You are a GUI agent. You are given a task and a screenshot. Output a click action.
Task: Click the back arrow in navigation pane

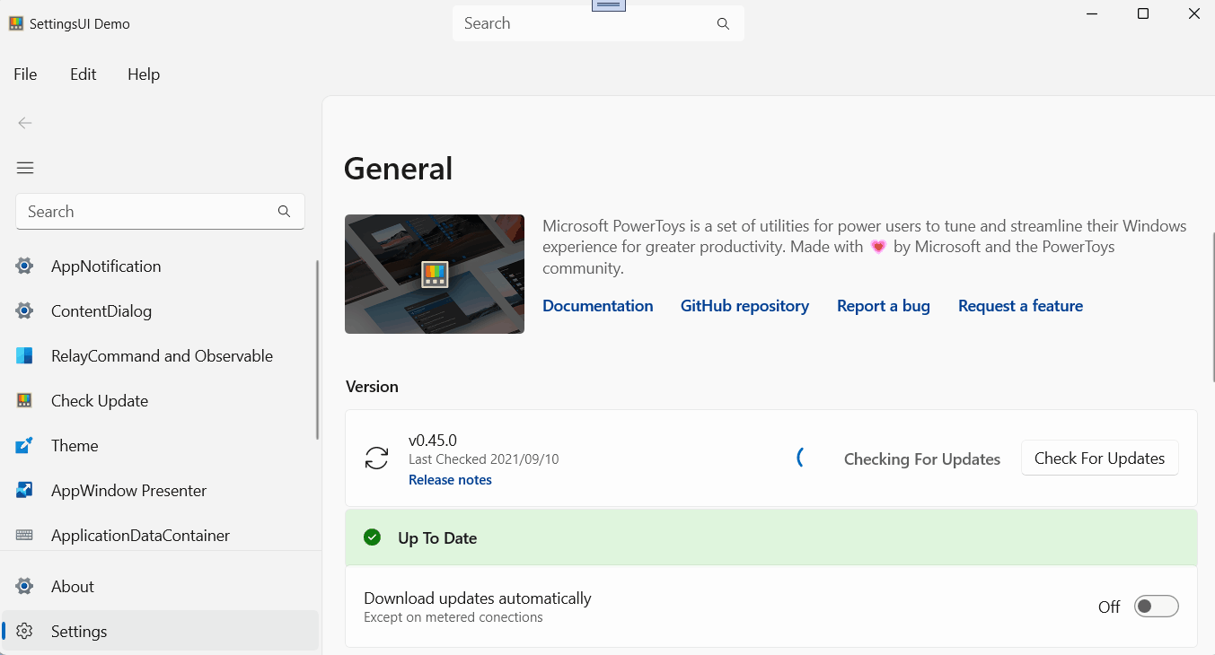tap(25, 123)
